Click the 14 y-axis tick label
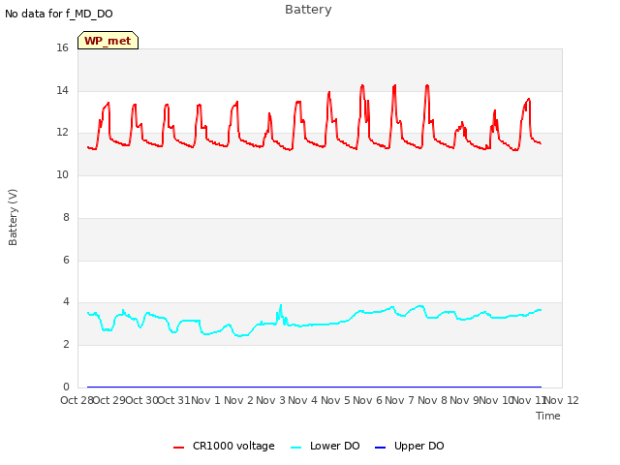620x465 pixels. click(62, 90)
